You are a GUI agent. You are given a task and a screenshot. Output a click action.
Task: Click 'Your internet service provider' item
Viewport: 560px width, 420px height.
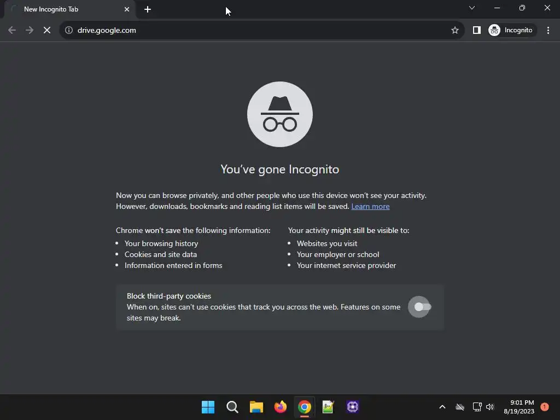(x=346, y=265)
